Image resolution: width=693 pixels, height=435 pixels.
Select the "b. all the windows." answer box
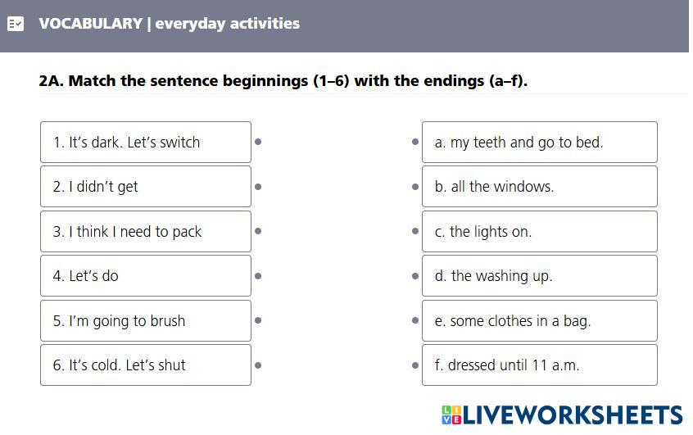(539, 187)
